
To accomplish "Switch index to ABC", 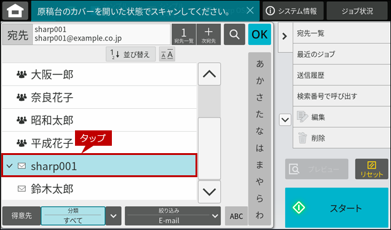I will 236,216.
